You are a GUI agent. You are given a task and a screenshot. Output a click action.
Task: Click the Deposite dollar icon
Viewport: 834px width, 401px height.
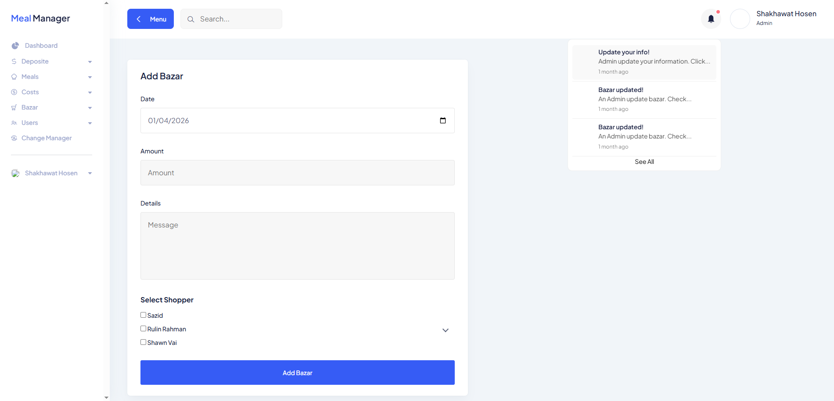click(x=14, y=61)
